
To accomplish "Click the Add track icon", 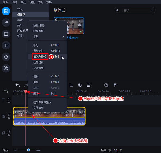I will 6,91.
